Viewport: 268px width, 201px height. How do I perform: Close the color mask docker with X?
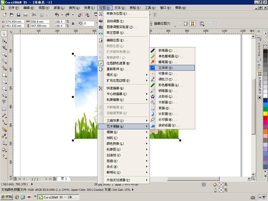pyautogui.click(x=260, y=98)
